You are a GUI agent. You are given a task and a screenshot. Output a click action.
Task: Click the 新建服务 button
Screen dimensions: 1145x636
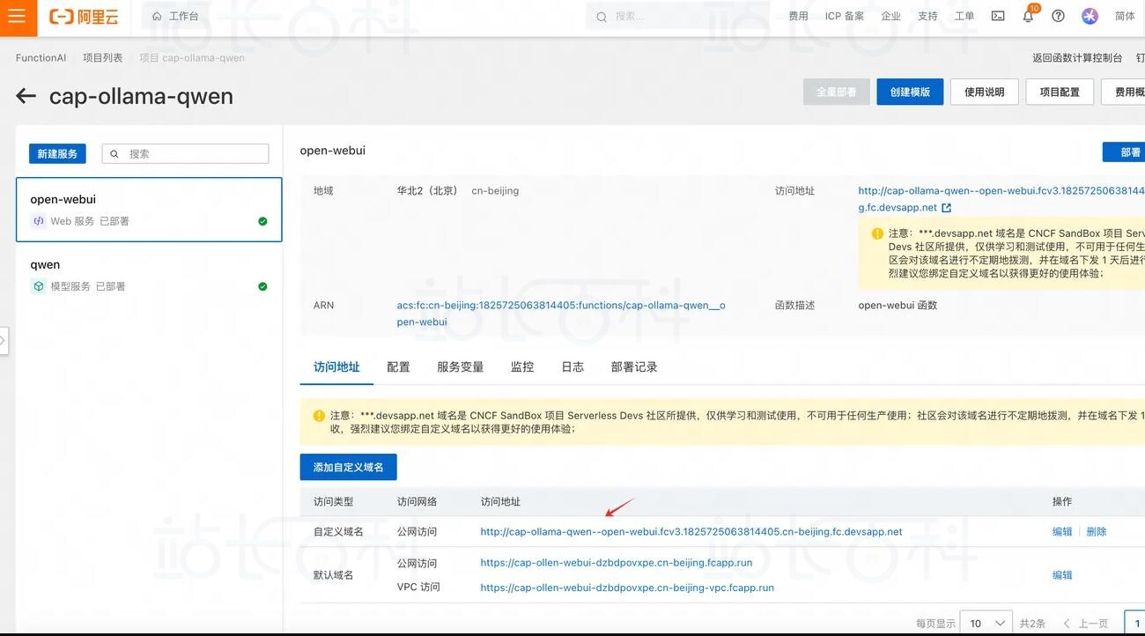[57, 153]
